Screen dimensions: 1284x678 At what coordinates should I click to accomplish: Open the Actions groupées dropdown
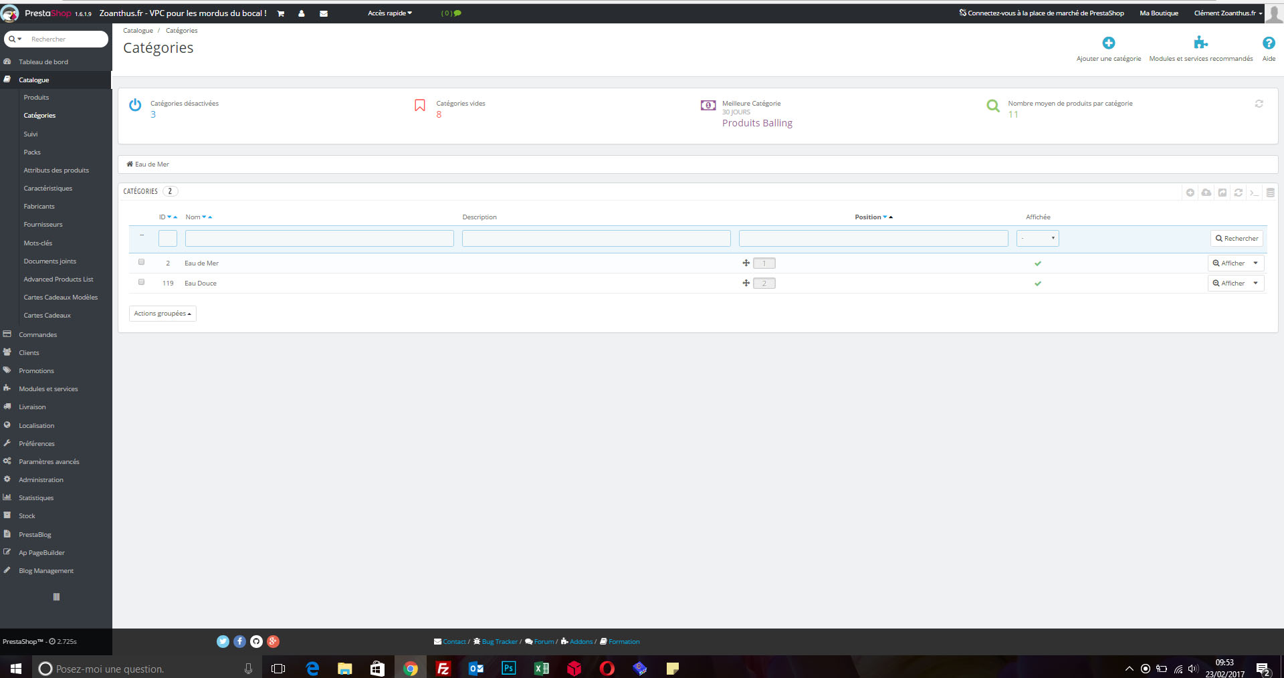pos(163,314)
